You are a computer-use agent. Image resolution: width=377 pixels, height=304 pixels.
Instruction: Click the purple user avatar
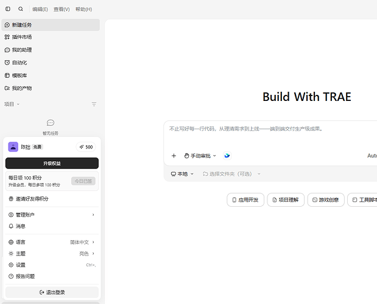13,147
